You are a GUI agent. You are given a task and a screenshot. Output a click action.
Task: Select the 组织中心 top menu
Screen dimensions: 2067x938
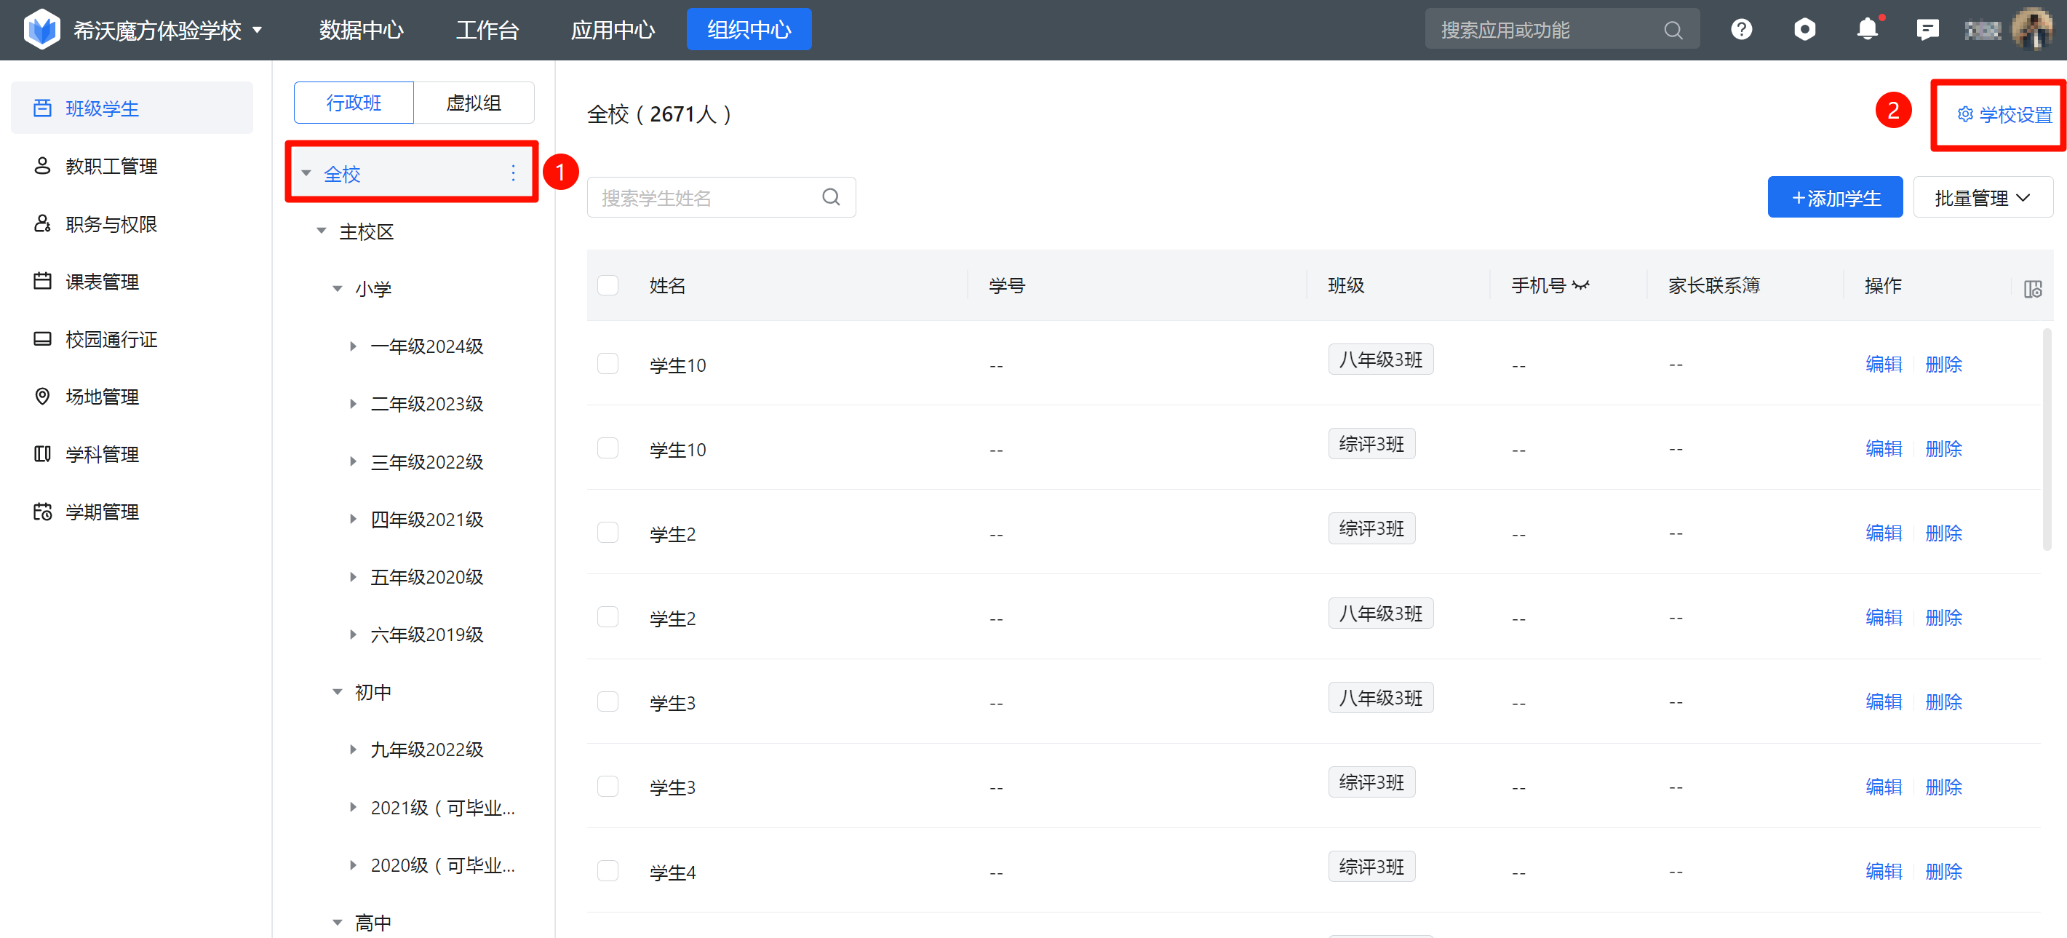[749, 30]
